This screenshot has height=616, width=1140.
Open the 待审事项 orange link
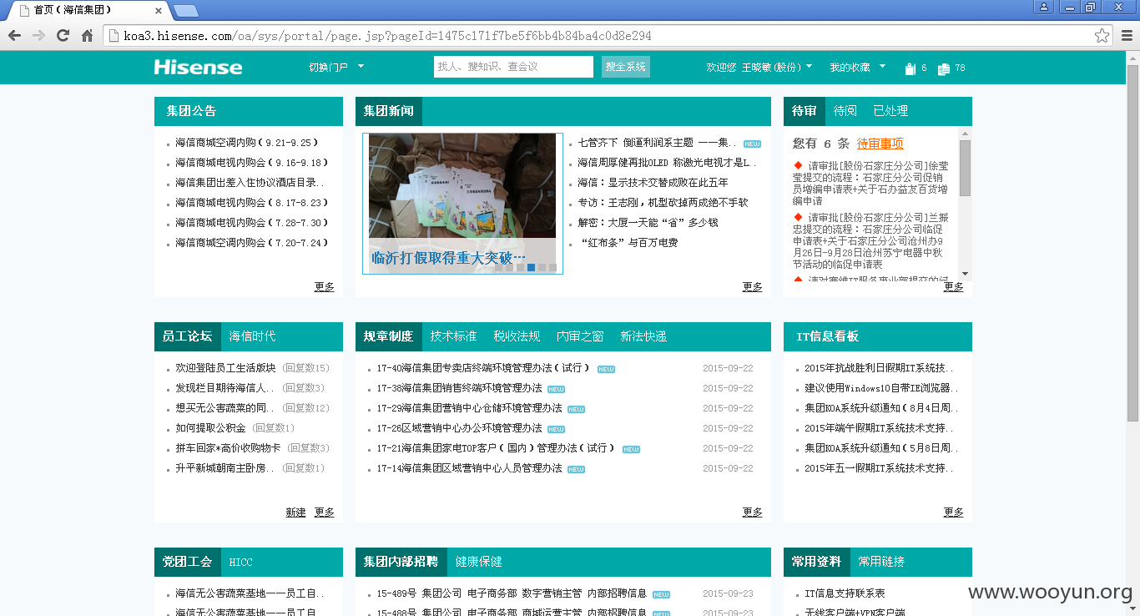880,144
